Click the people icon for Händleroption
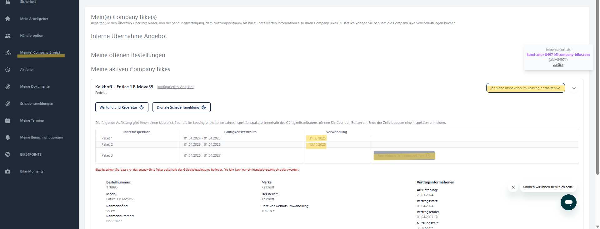This screenshot has width=600, height=229. (x=8, y=36)
